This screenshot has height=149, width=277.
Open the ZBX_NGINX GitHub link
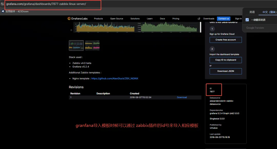pos(115,78)
